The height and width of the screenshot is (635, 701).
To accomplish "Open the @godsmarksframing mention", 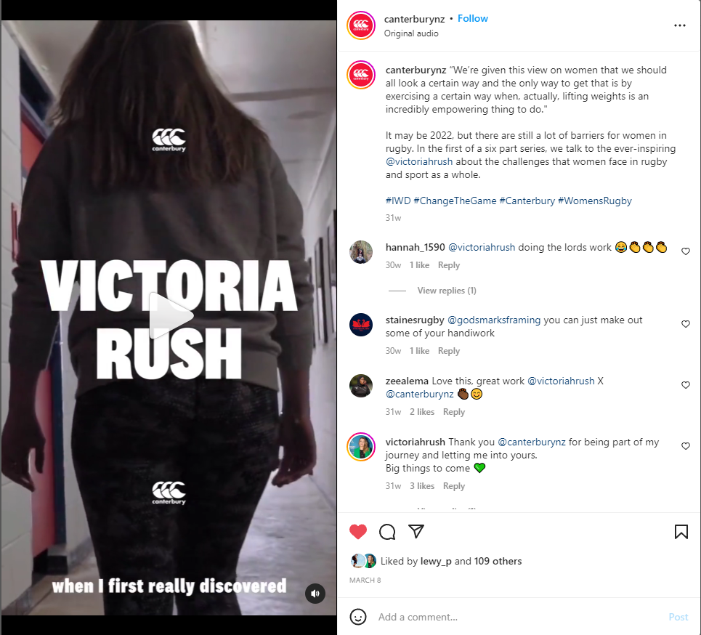I will click(494, 320).
